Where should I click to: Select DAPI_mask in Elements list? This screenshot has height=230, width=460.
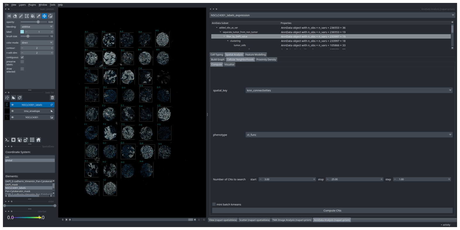tap(28, 185)
